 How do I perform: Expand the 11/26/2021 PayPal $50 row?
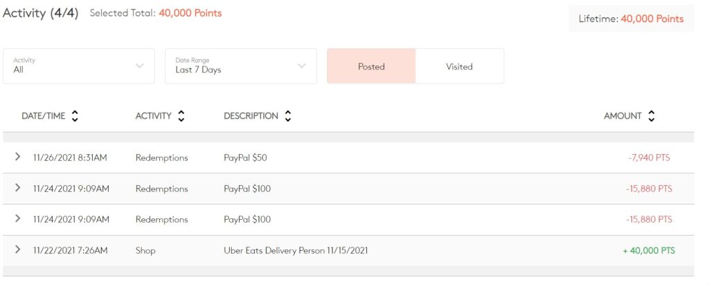click(x=18, y=158)
